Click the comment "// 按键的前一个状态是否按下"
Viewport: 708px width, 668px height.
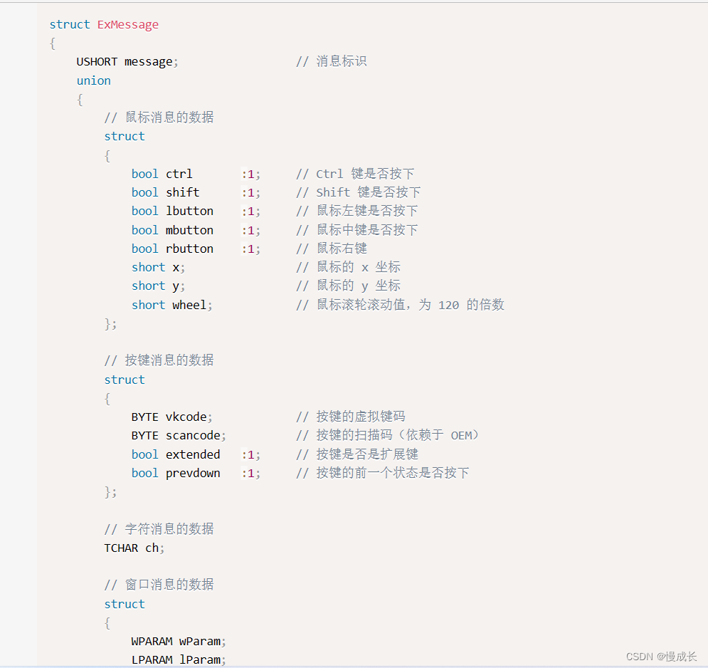click(x=382, y=473)
